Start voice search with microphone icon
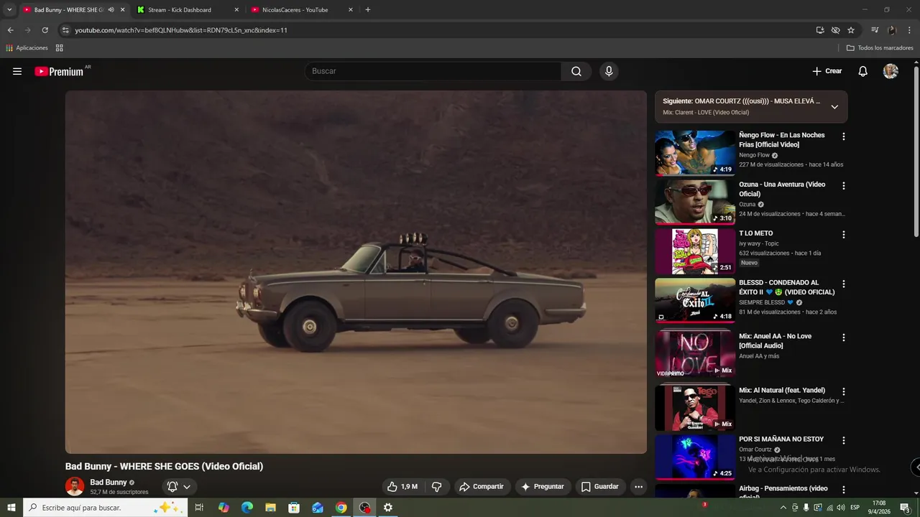920x517 pixels. click(609, 71)
